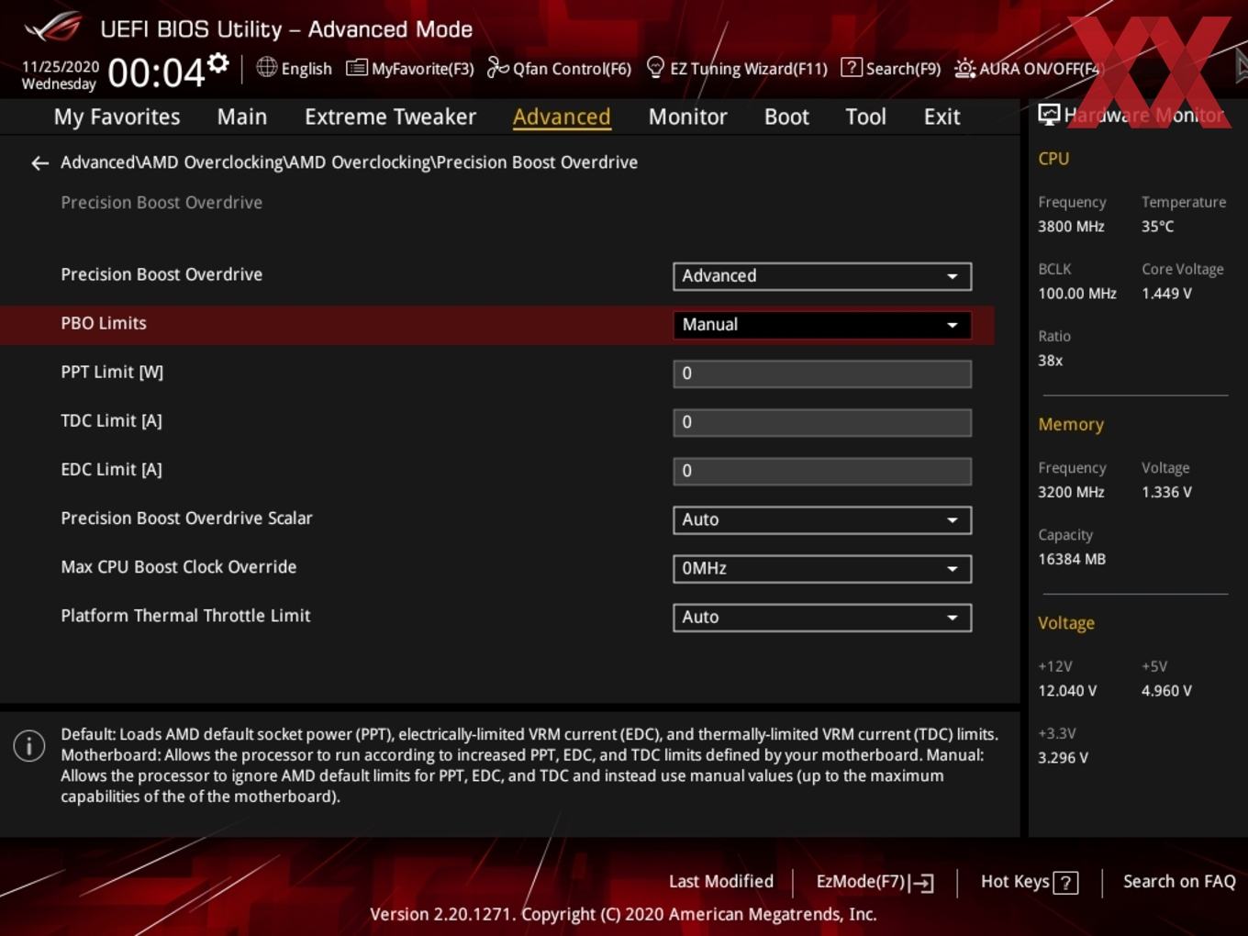The width and height of the screenshot is (1248, 936).
Task: Launch EZ Tuning Wizard(F11) bulb icon
Action: [x=655, y=67]
